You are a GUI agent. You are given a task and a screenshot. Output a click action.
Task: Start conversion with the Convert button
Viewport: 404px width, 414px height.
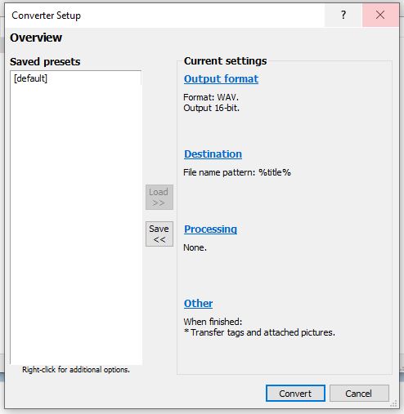[x=295, y=394]
